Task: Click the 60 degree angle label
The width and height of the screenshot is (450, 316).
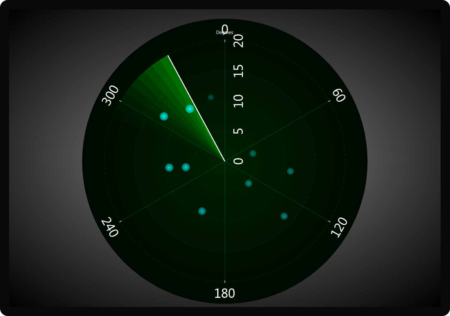Action: click(339, 95)
